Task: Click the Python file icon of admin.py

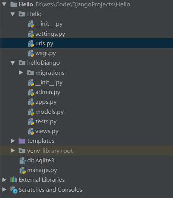Action: (x=31, y=92)
